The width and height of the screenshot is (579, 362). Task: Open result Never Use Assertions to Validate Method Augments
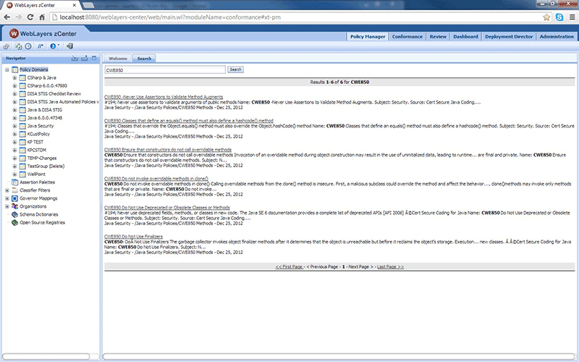point(164,97)
